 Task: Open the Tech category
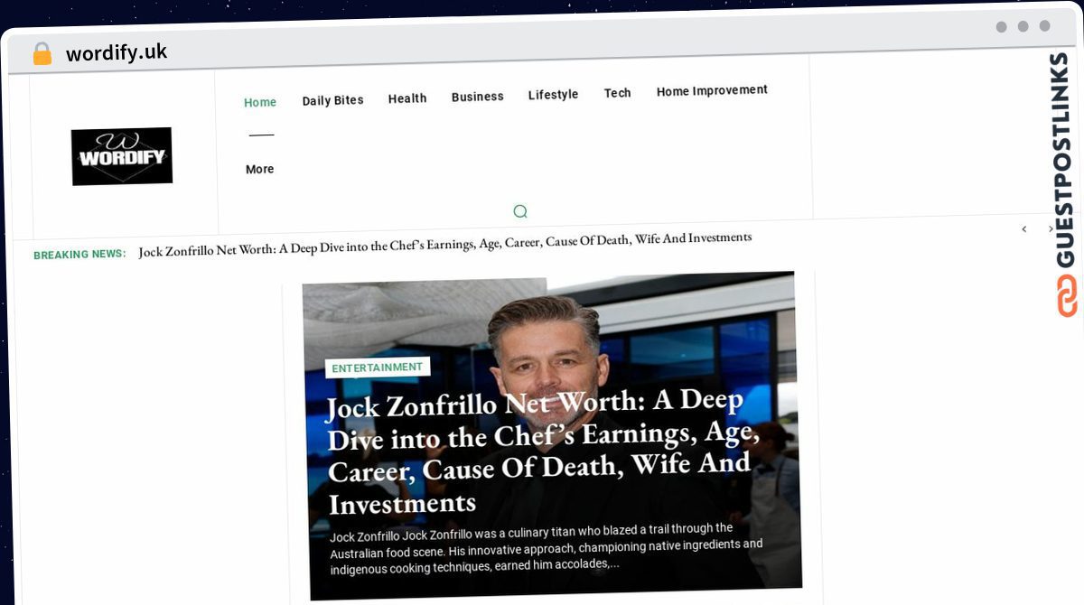coord(618,93)
